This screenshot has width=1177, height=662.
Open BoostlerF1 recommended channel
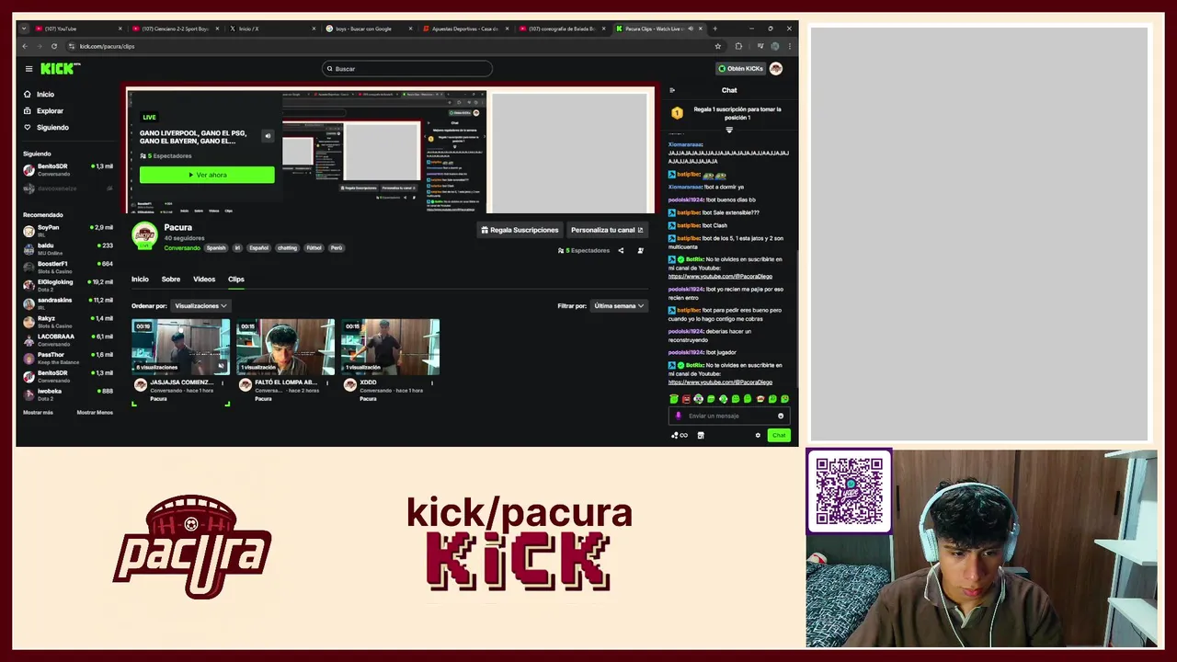point(68,267)
